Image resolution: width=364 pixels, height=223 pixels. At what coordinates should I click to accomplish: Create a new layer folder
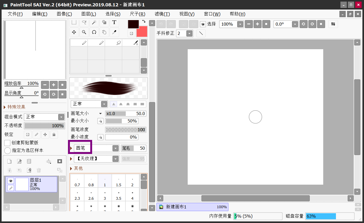[29, 161]
